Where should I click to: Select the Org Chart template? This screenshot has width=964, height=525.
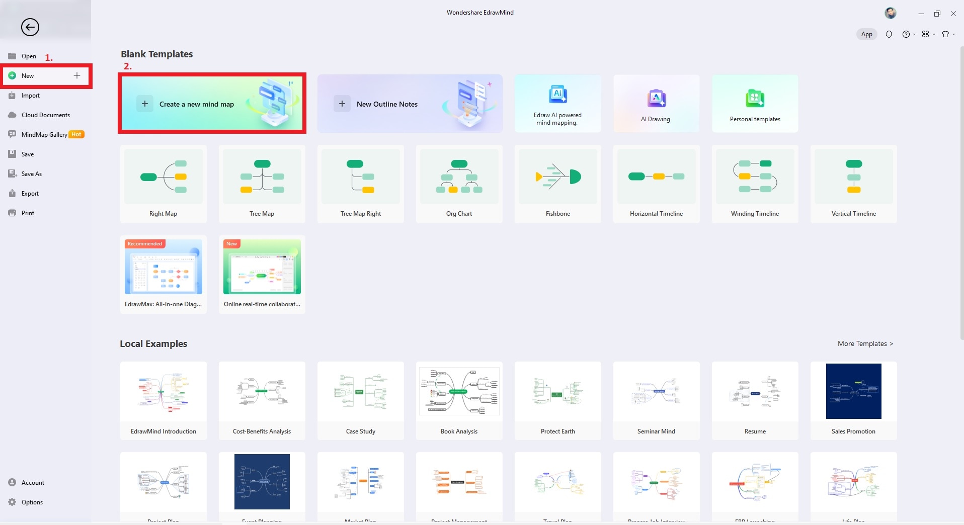[x=459, y=184]
